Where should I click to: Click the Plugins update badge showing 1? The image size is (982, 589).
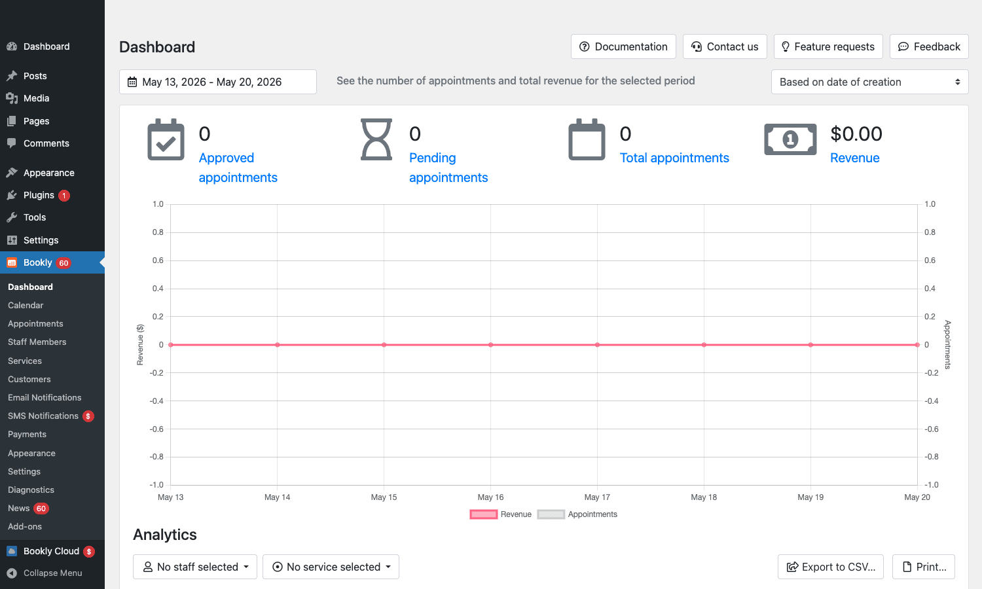pos(64,196)
